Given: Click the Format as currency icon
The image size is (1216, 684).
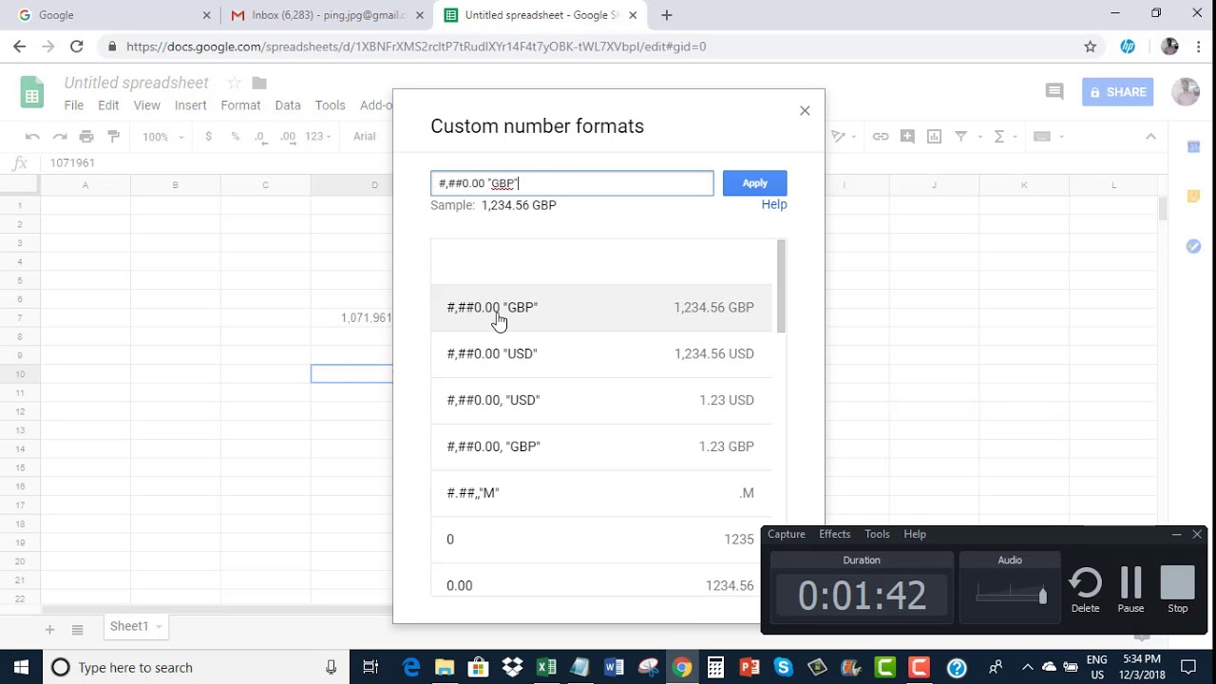Looking at the screenshot, I should (208, 137).
